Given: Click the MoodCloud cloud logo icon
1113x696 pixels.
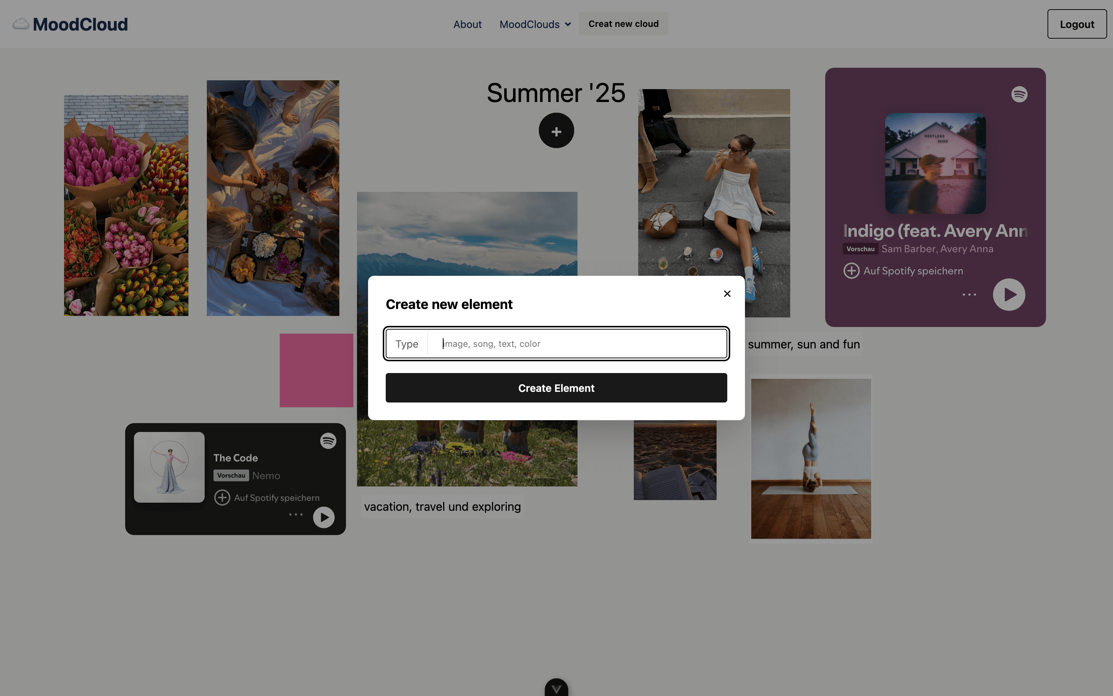Looking at the screenshot, I should click(x=21, y=24).
